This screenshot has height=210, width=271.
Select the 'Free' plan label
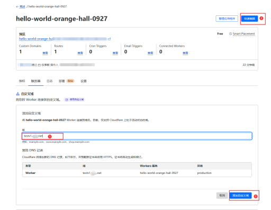(x=220, y=34)
